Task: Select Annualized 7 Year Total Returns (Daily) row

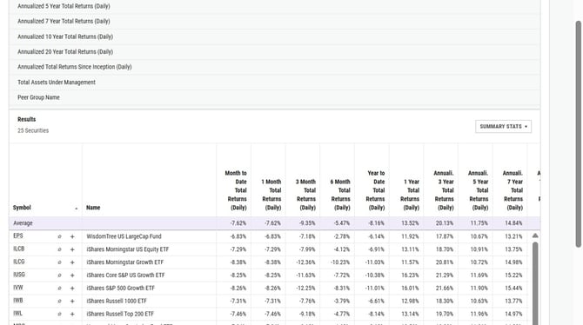Action: tap(274, 21)
